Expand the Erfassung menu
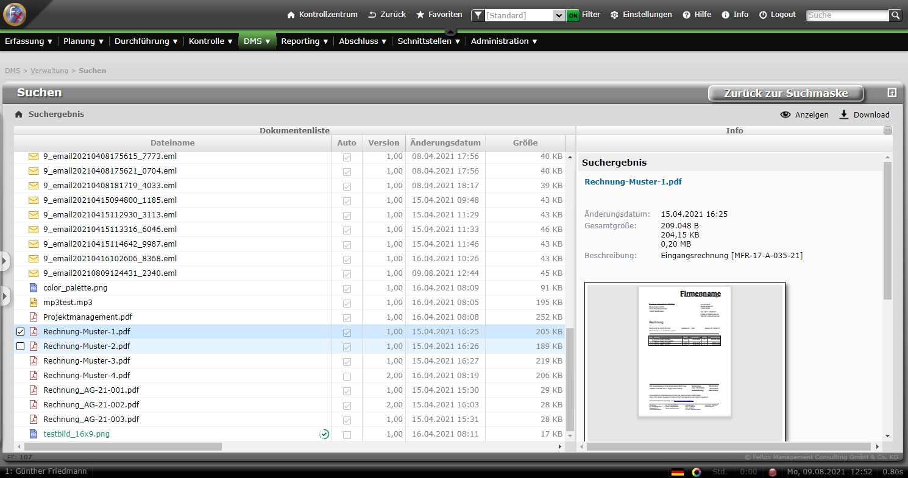The width and height of the screenshot is (908, 478). pos(29,41)
